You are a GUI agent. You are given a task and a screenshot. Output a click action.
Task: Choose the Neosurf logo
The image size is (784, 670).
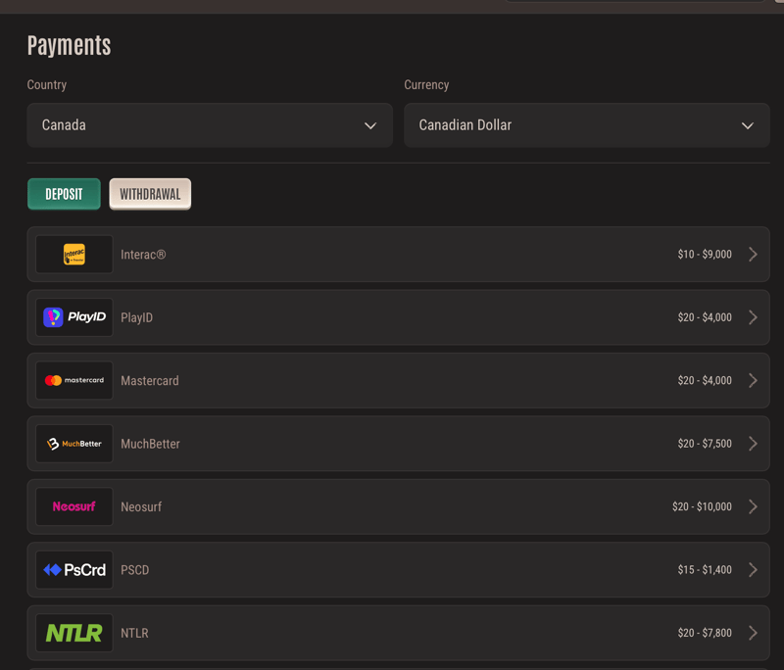pos(74,506)
